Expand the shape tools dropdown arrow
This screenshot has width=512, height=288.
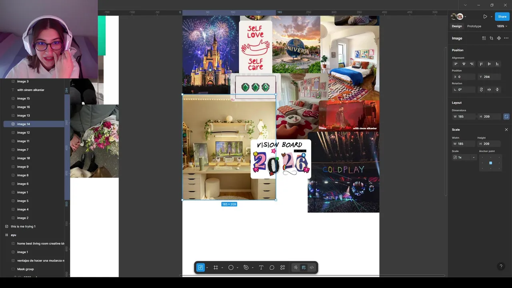point(237,268)
